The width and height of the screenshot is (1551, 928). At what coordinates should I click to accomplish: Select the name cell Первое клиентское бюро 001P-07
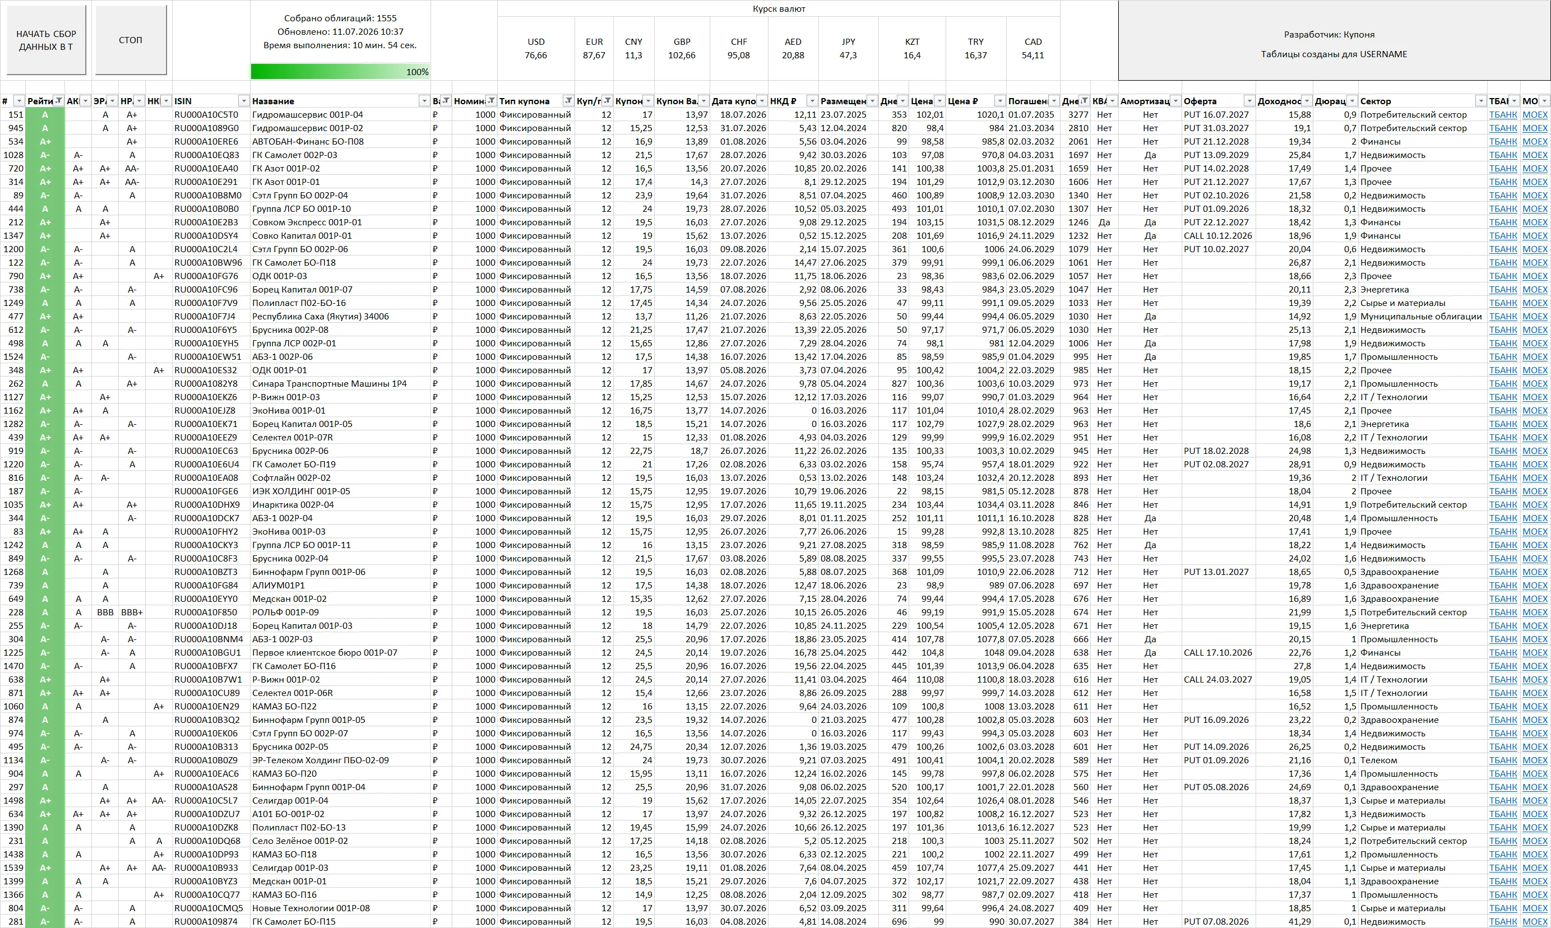pos(340,653)
